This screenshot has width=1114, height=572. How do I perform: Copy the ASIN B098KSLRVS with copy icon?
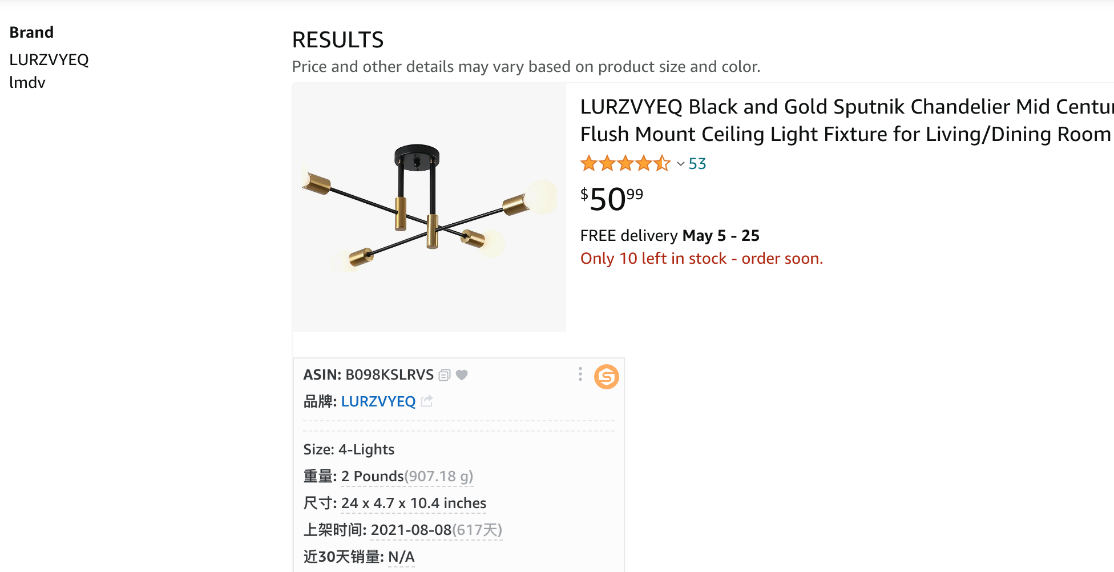click(x=445, y=375)
